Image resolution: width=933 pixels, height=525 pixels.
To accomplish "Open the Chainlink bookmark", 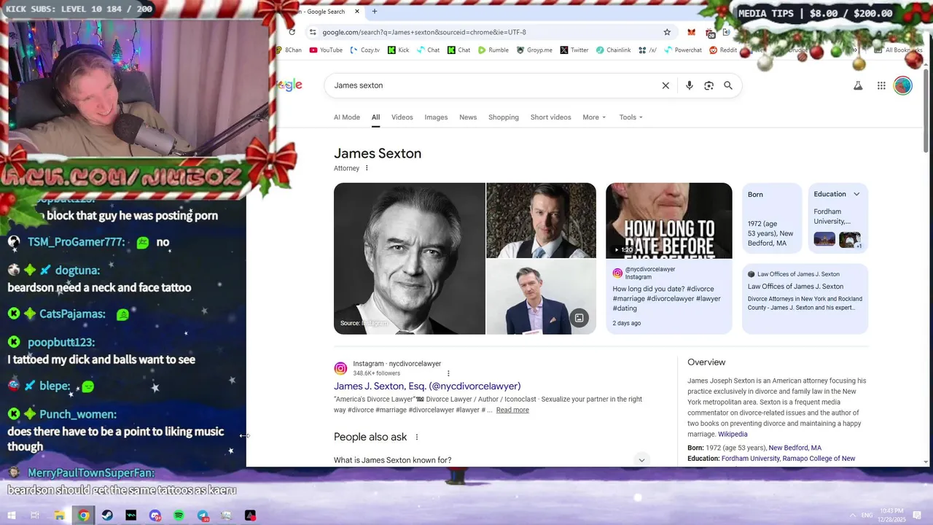I will [x=614, y=50].
